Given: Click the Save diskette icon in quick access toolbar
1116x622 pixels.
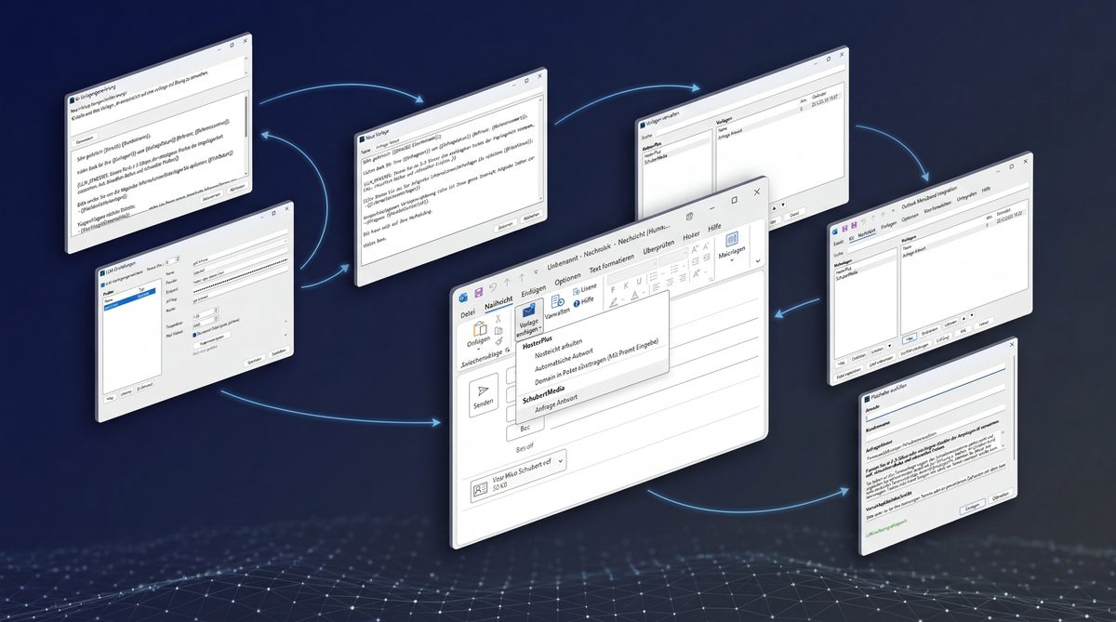Looking at the screenshot, I should pos(478,292).
